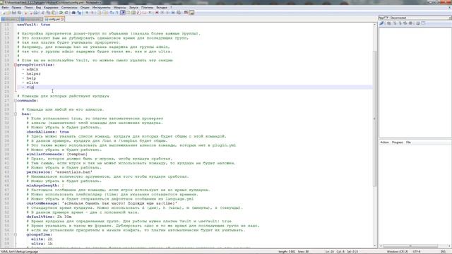Click the Save All toolbar icon

19,13
